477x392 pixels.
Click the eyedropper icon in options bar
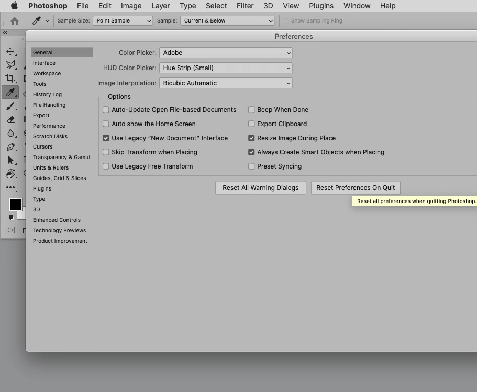pos(37,21)
